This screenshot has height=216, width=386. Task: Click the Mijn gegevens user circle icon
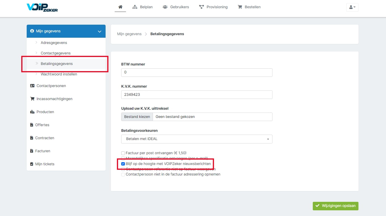(32, 31)
